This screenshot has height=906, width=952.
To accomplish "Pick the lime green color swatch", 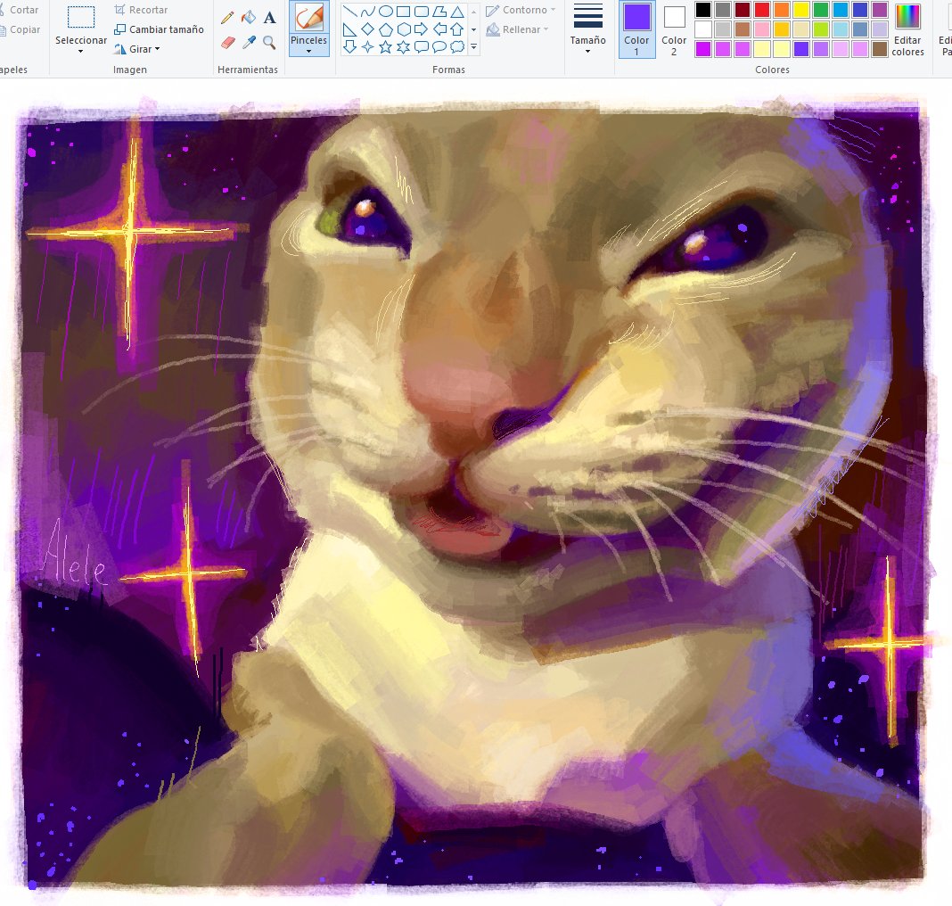I will coord(821,29).
